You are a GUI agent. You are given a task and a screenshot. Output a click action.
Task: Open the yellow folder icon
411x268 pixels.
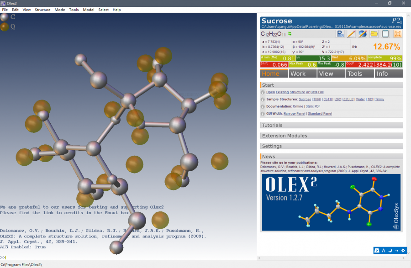(x=374, y=34)
